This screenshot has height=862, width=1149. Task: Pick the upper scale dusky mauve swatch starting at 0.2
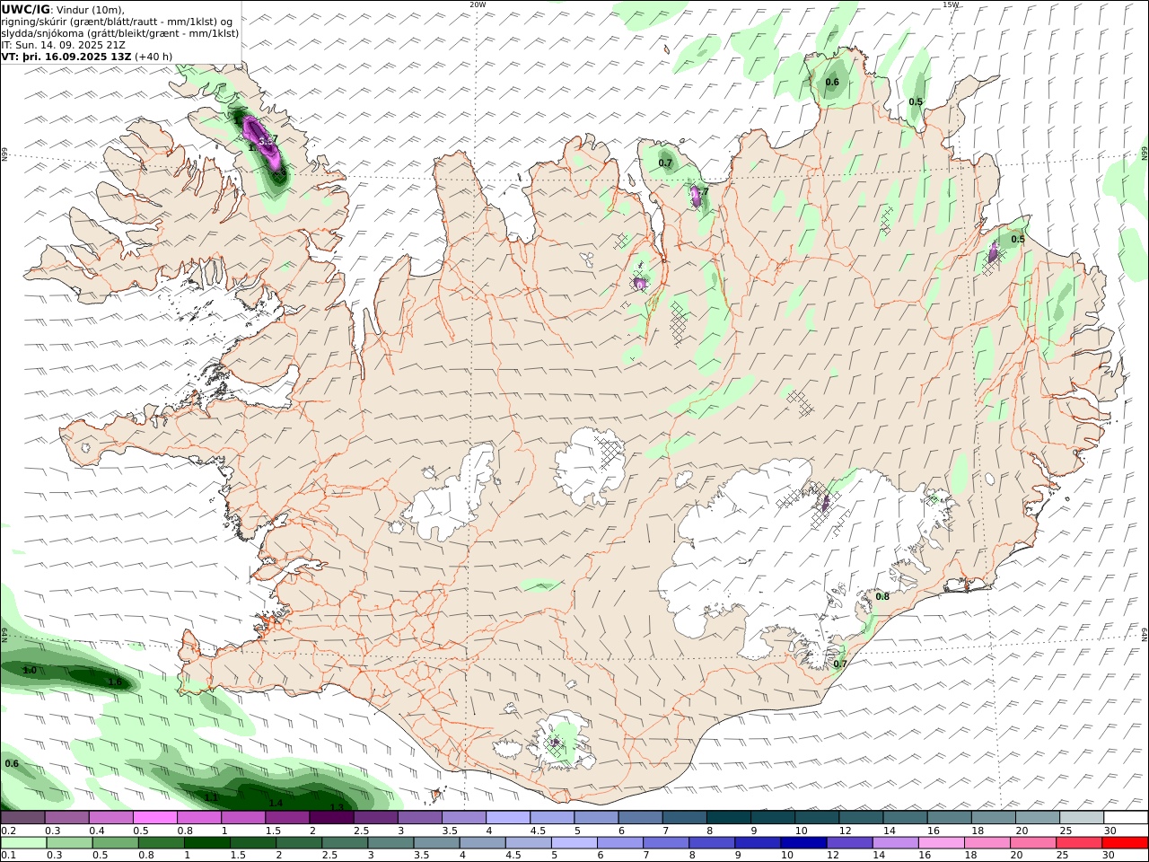coord(22,817)
